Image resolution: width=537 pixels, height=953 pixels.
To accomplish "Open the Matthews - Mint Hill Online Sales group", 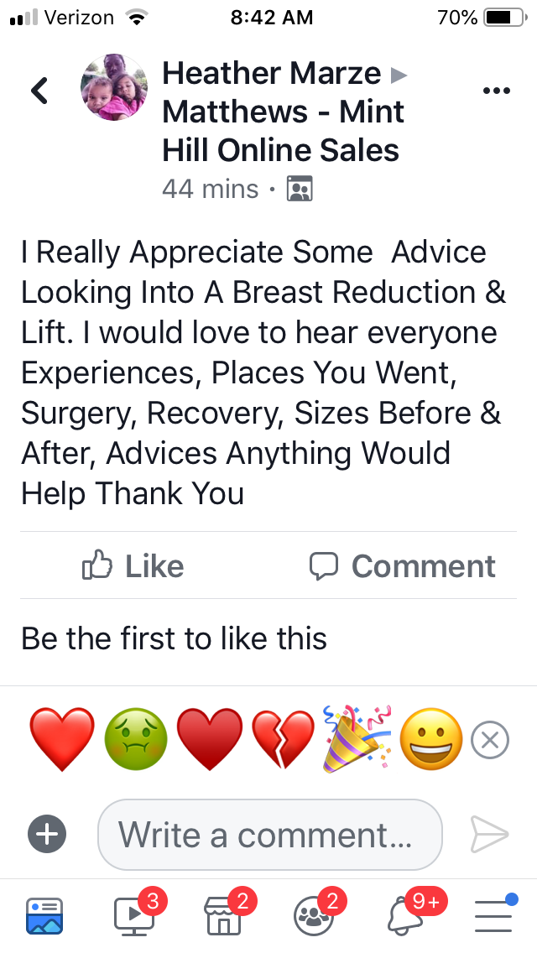I will click(283, 131).
